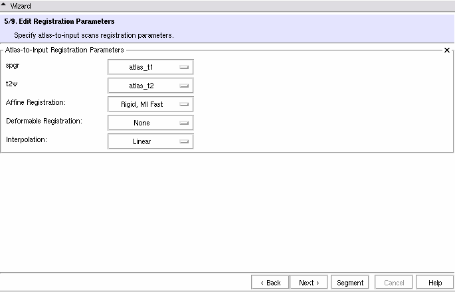Click the 5/9 Edit Registration Parameters heading
Viewport: 455px width, 292px height.
59,22
